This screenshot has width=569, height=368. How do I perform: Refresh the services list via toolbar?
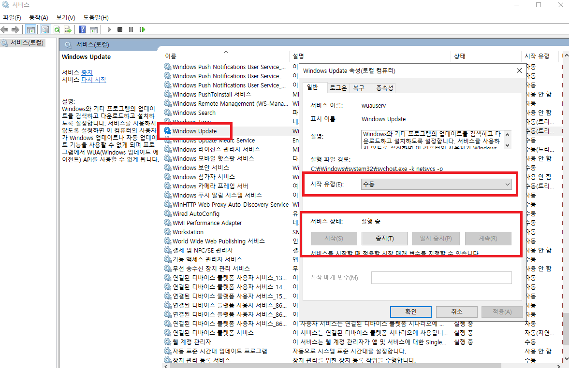coord(57,30)
